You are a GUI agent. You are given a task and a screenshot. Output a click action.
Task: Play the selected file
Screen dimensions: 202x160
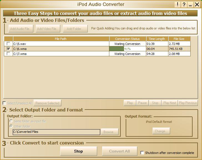(130, 103)
